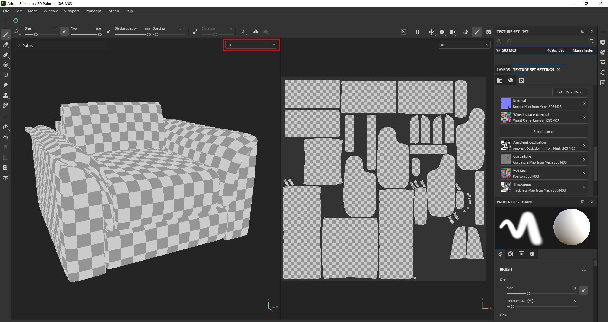608x322 pixels.
Task: Open the 3D viewport ID channel dropdown
Action: coord(251,45)
